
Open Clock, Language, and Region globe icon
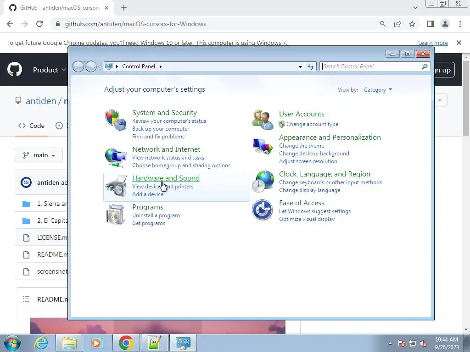[263, 181]
